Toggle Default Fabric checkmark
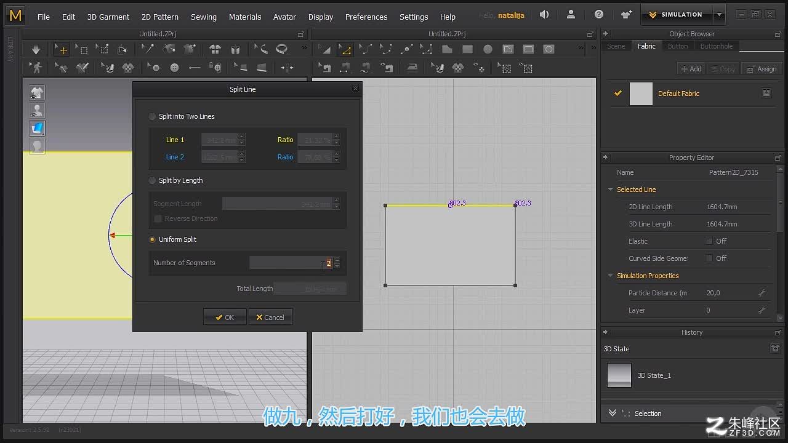The height and width of the screenshot is (443, 788). 618,94
